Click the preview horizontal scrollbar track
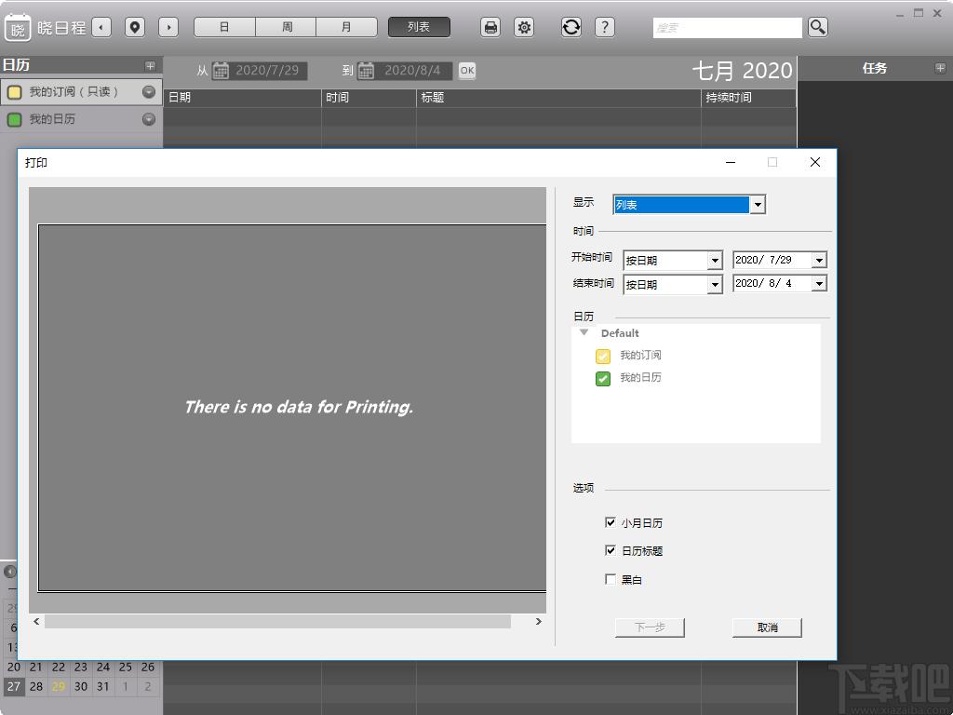The width and height of the screenshot is (953, 715). [277, 621]
